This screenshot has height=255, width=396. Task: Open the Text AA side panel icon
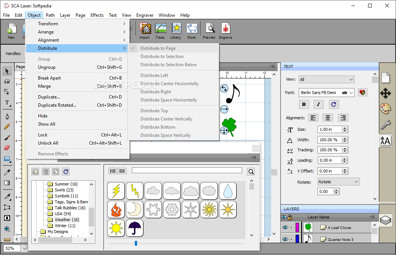coord(386,141)
